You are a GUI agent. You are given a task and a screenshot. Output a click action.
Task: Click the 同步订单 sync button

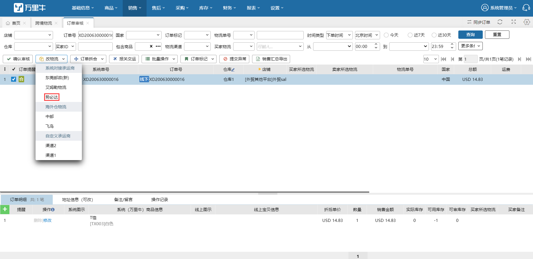click(x=479, y=22)
